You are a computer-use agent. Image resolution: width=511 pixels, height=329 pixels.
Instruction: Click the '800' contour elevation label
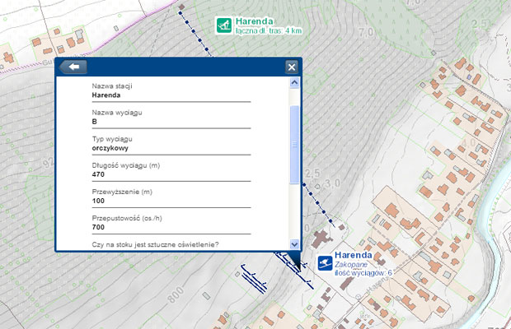coord(176,295)
